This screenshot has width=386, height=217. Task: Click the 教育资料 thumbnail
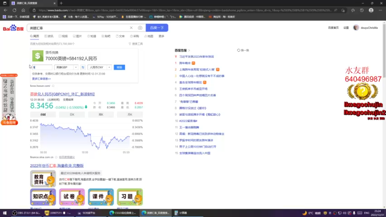pos(43,178)
